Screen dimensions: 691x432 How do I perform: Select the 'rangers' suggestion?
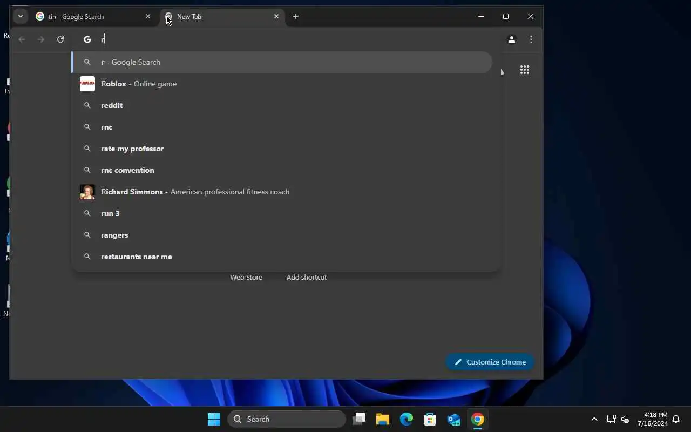click(282, 235)
